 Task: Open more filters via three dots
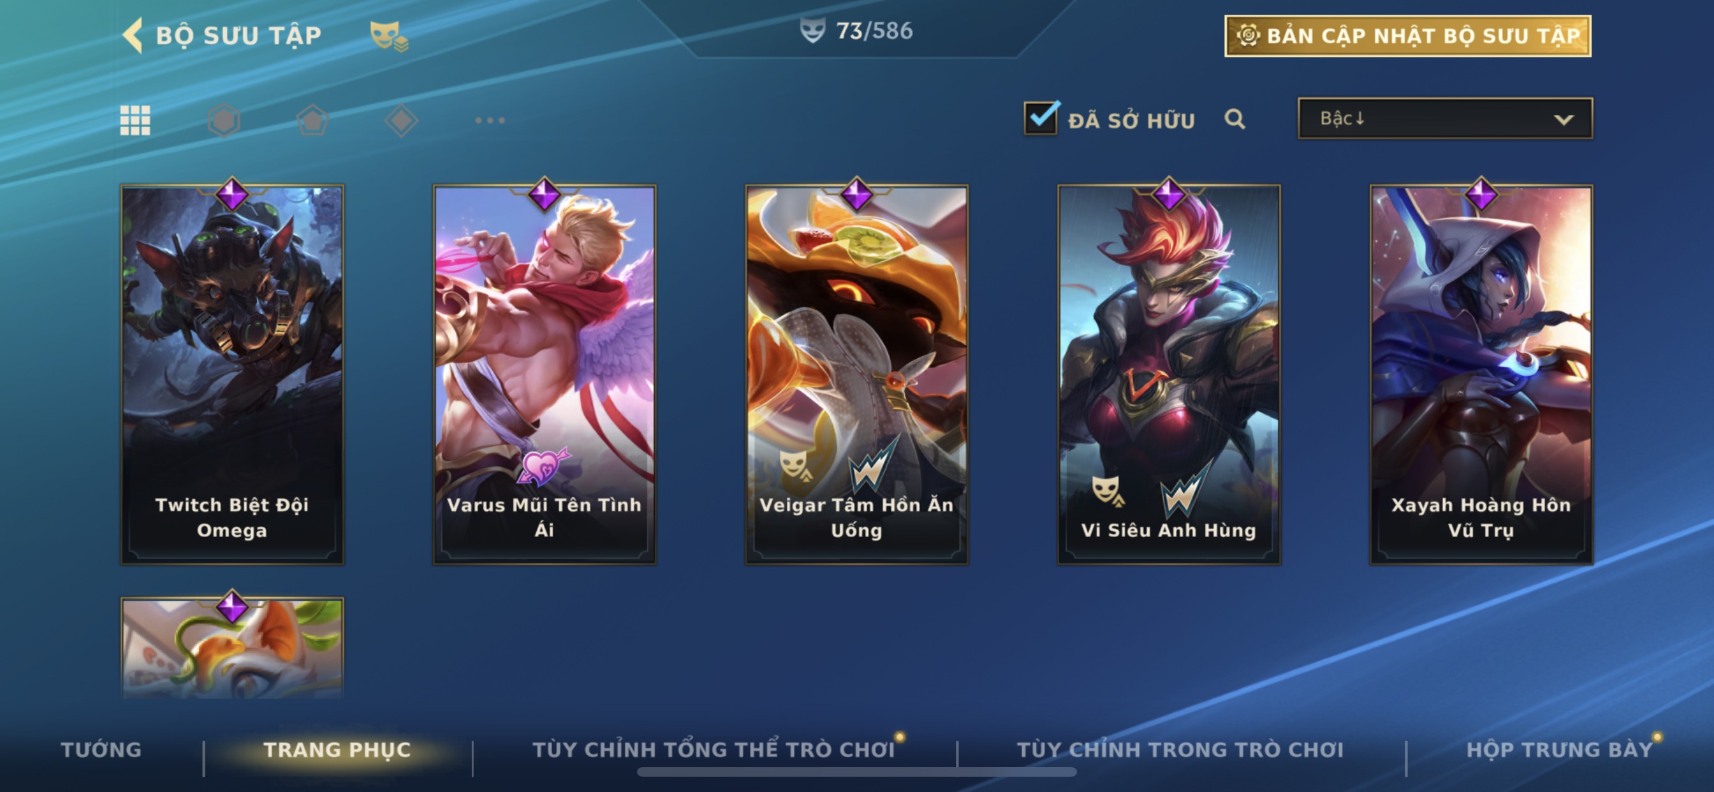point(490,121)
